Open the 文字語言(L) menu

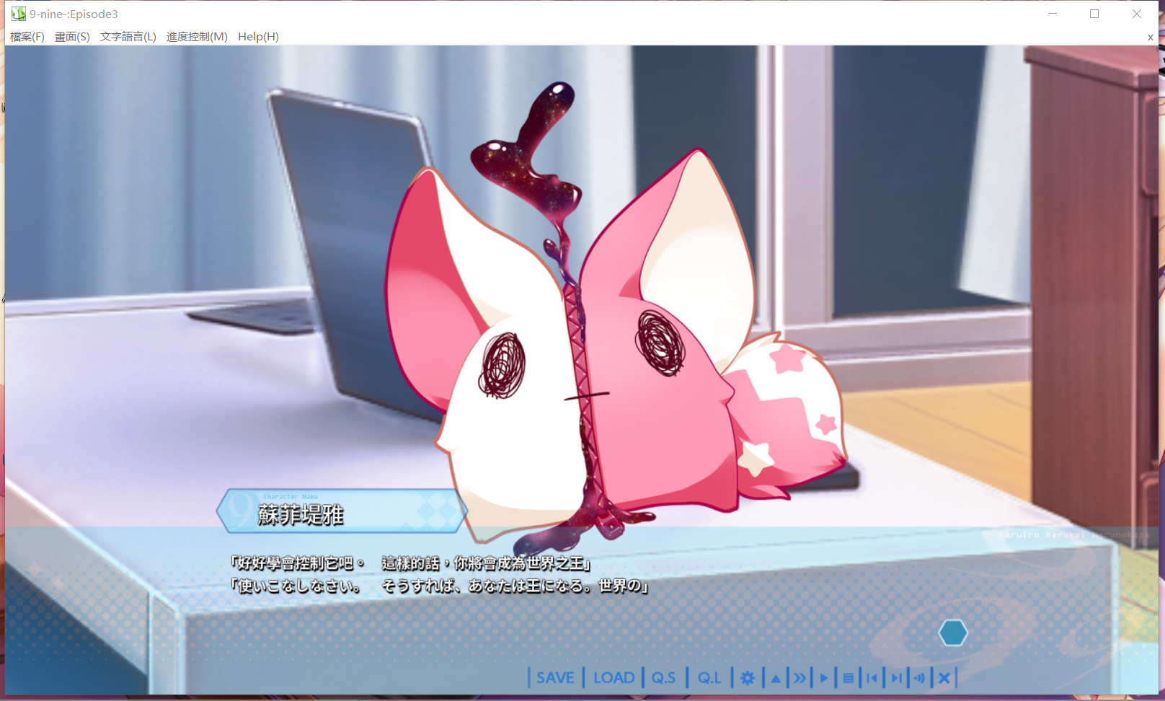(128, 37)
